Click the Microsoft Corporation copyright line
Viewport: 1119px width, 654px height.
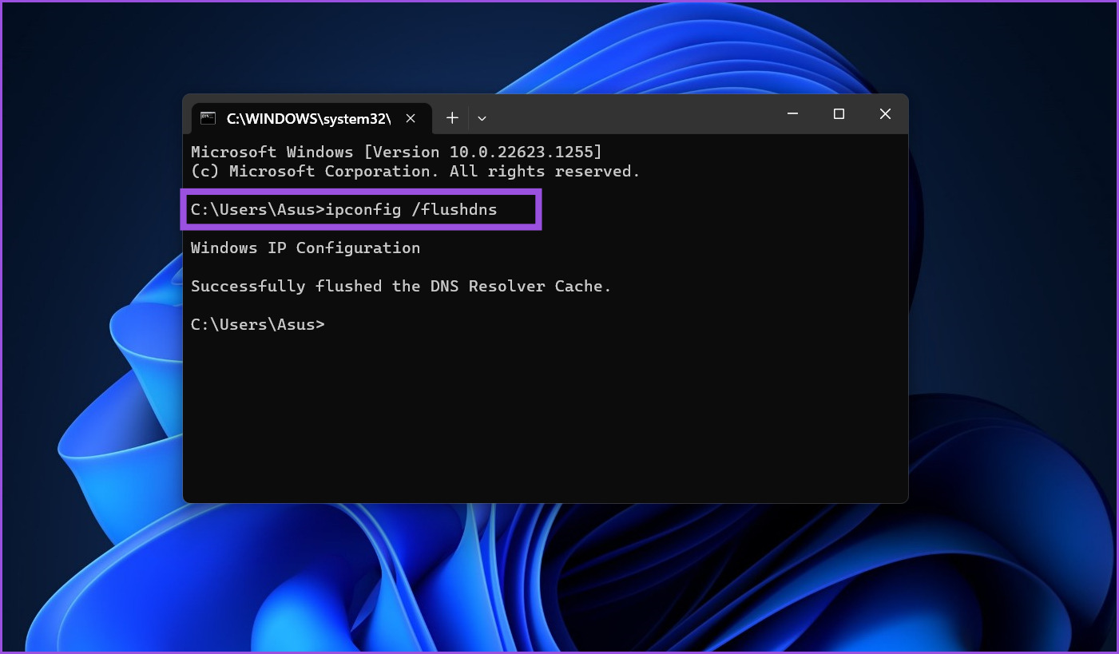(x=415, y=171)
